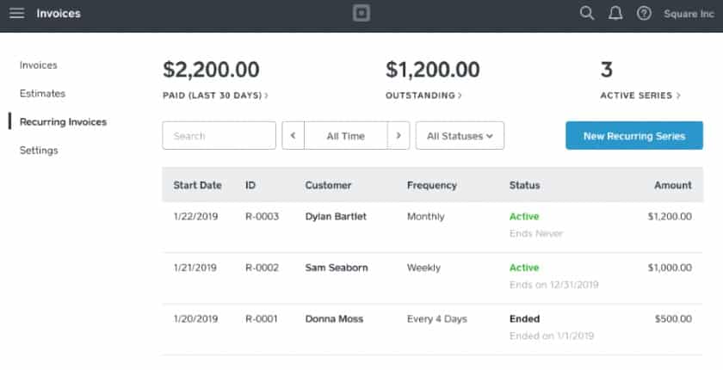Open Dylan Bartlet recurring series row
This screenshot has width=723, height=370.
tap(432, 226)
